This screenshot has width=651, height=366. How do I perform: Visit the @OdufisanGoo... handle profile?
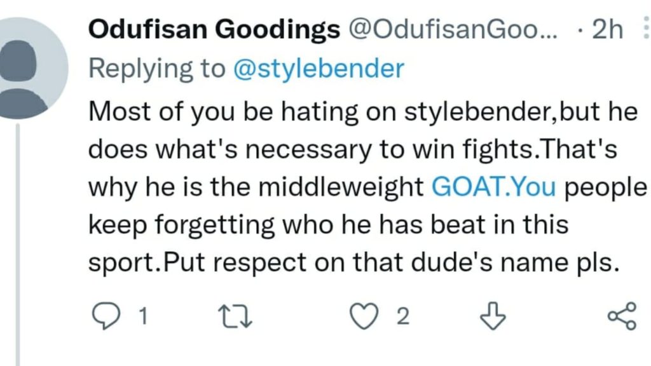(453, 29)
